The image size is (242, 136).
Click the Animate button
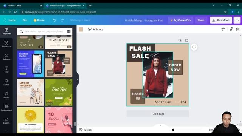[x=95, y=29]
